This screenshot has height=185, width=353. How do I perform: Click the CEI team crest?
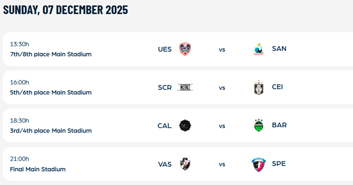(259, 87)
